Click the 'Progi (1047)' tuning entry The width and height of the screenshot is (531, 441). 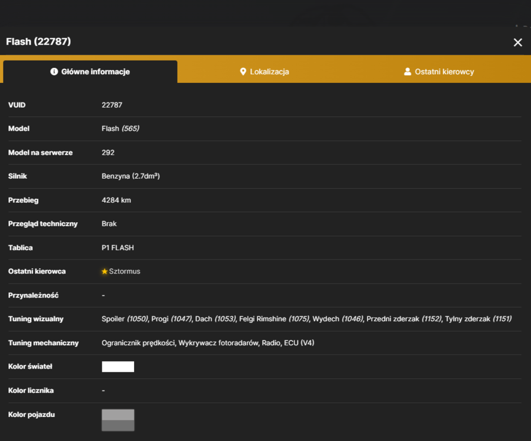click(x=171, y=319)
